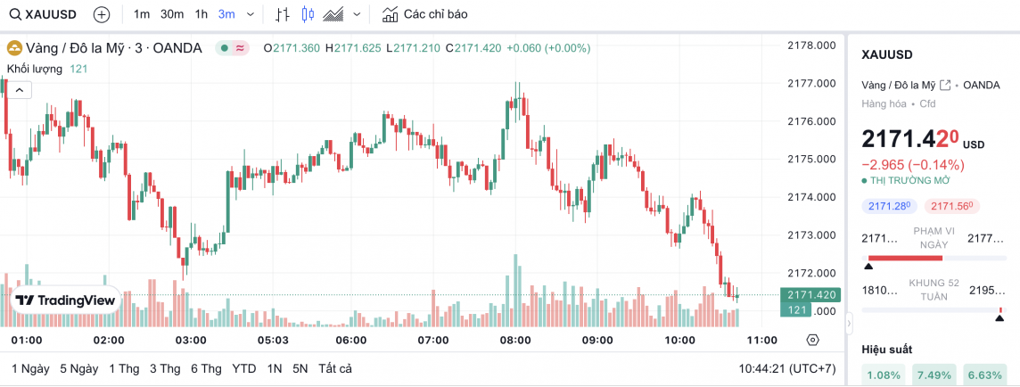This screenshot has width=1020, height=387.
Task: Open XAUUSD symbol search
Action: click(46, 14)
